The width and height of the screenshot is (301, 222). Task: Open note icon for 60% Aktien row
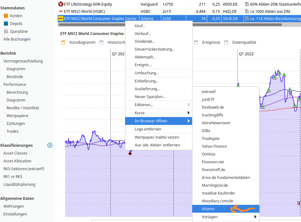point(247,4)
